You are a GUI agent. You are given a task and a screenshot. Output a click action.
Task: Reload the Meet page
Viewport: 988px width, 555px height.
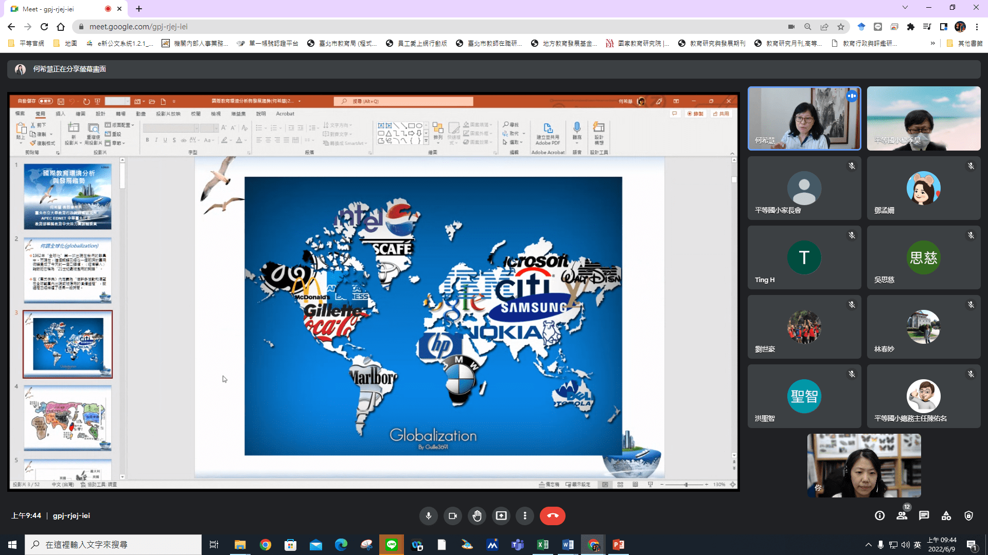pyautogui.click(x=44, y=27)
